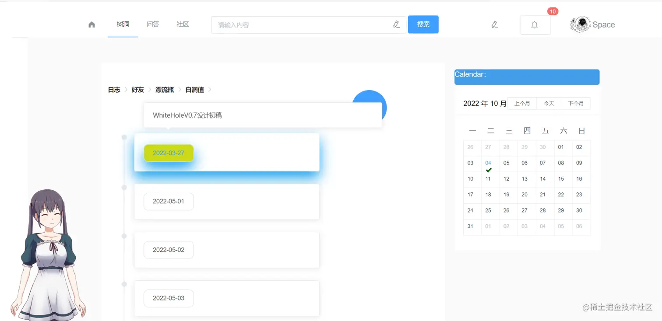The height and width of the screenshot is (321, 662).
Task: Open the notification bell with 10 unread alerts
Action: point(535,25)
